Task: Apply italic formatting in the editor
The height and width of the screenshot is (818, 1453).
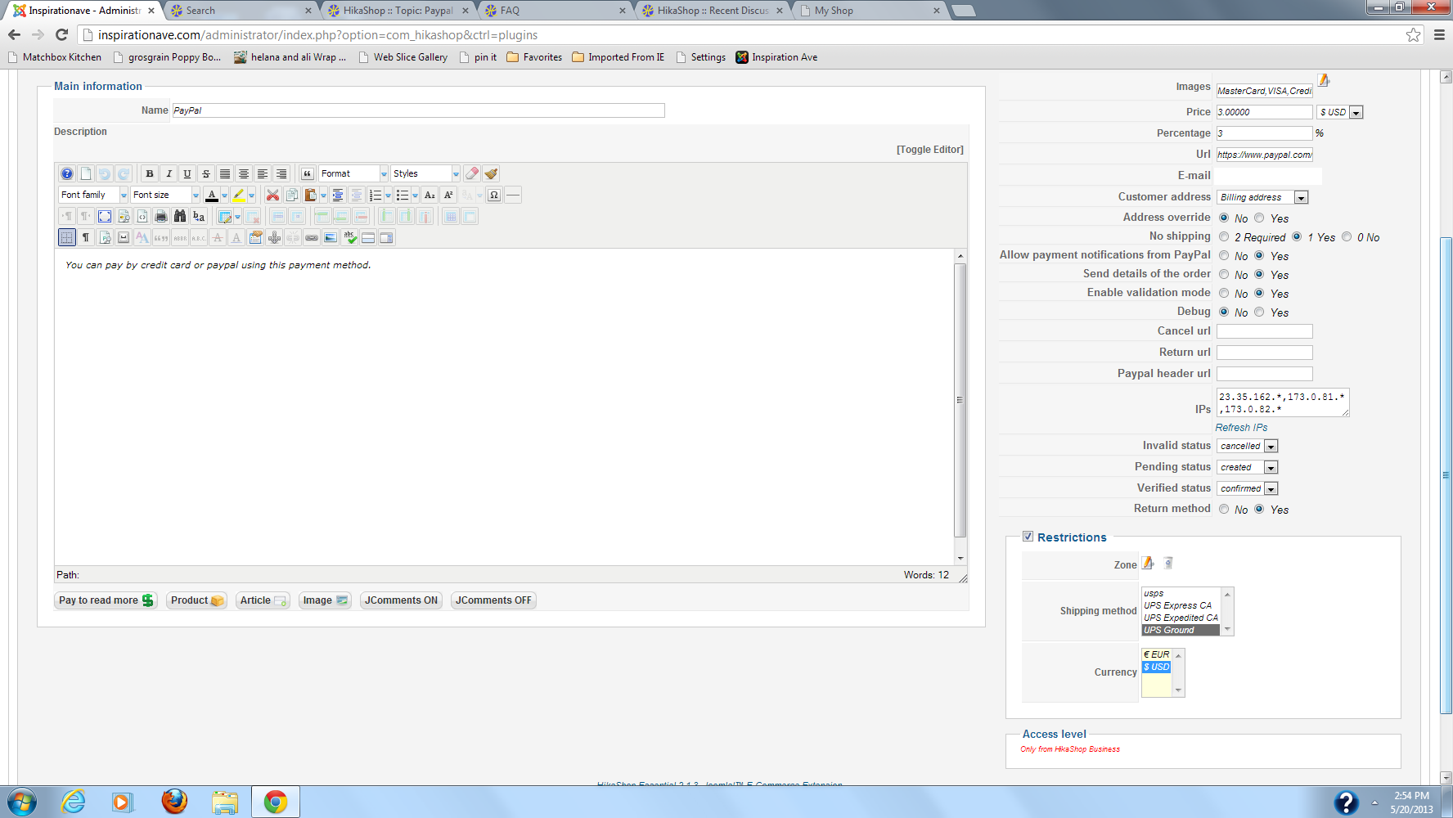Action: [x=169, y=173]
